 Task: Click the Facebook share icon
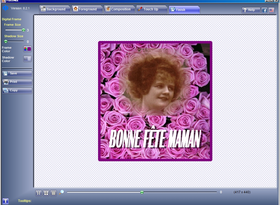coord(264,10)
